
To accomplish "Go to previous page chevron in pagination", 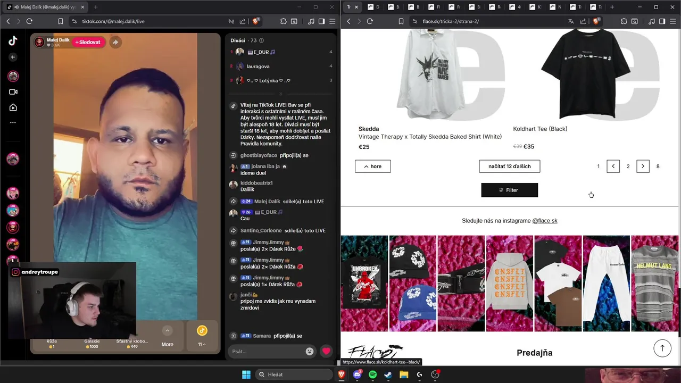I will pos(613,166).
